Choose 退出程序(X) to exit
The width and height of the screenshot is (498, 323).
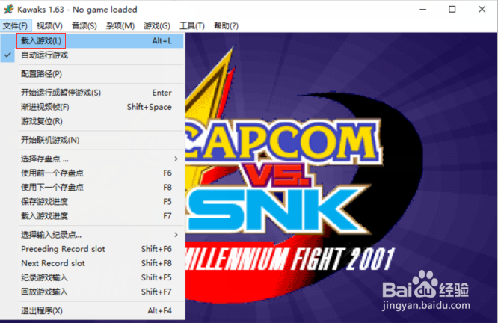[x=92, y=310]
